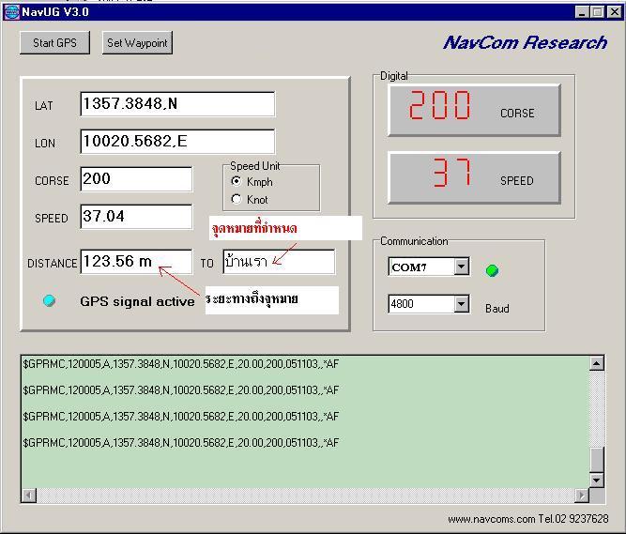626x534 pixels.
Task: Click the NavUG application icon in title bar
Action: (x=11, y=12)
